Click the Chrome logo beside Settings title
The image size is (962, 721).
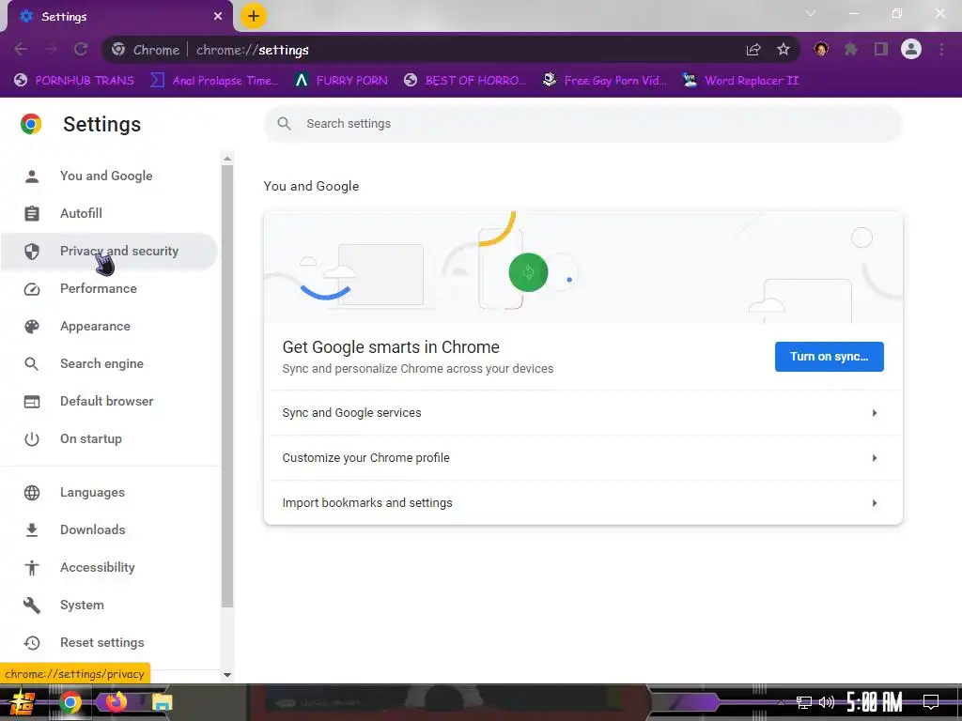(x=31, y=124)
